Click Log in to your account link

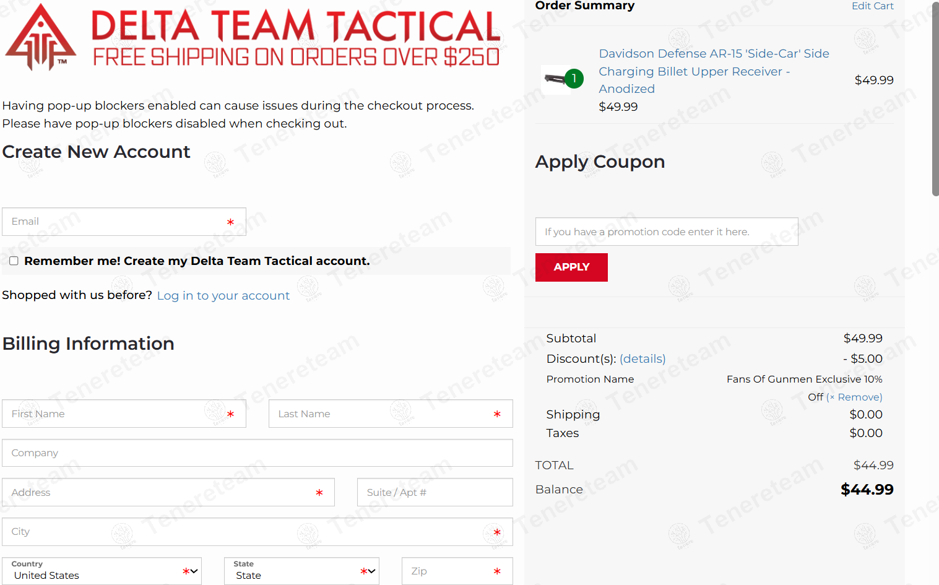coord(223,296)
